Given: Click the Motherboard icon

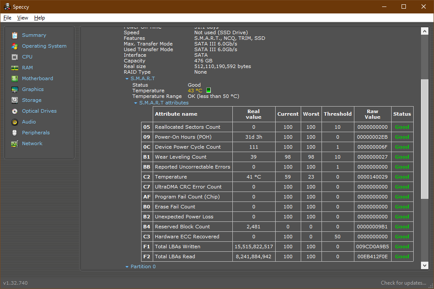Looking at the screenshot, I should pyautogui.click(x=15, y=78).
